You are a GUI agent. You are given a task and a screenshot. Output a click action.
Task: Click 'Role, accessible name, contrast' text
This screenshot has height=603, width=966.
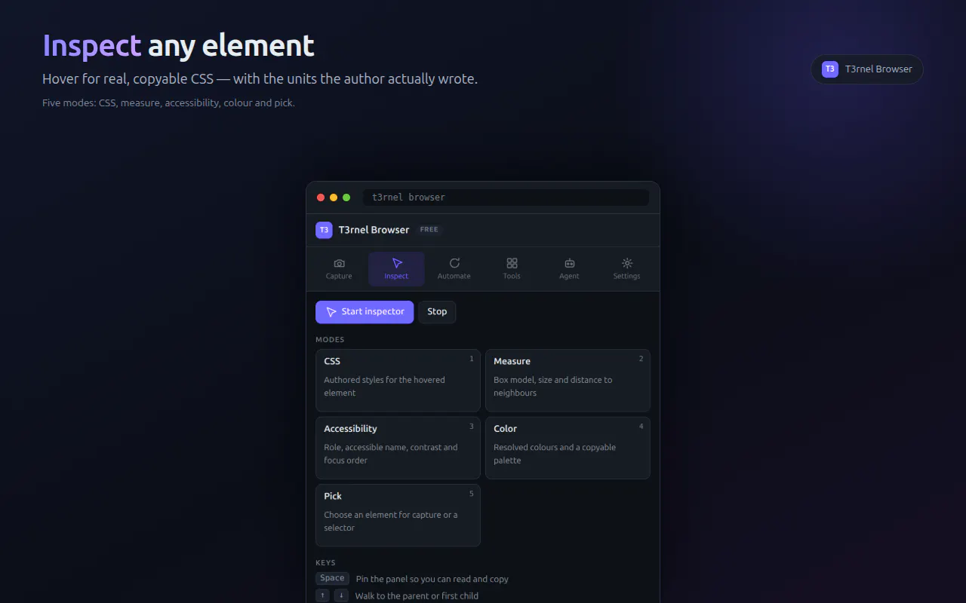[391, 454]
